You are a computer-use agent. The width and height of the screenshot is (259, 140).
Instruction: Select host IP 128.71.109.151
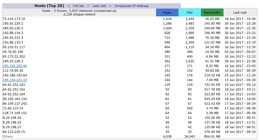pos(15,113)
